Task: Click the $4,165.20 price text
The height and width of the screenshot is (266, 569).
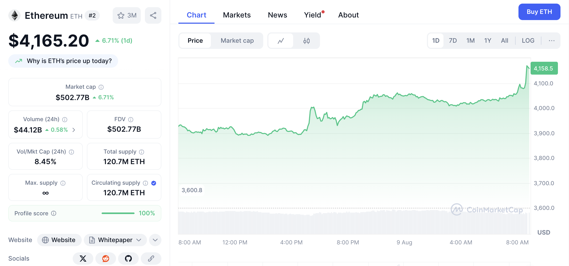Action: [49, 41]
